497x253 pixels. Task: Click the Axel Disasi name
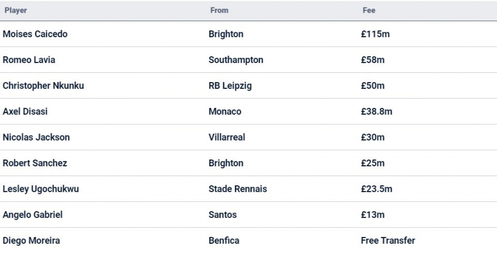[x=25, y=112]
